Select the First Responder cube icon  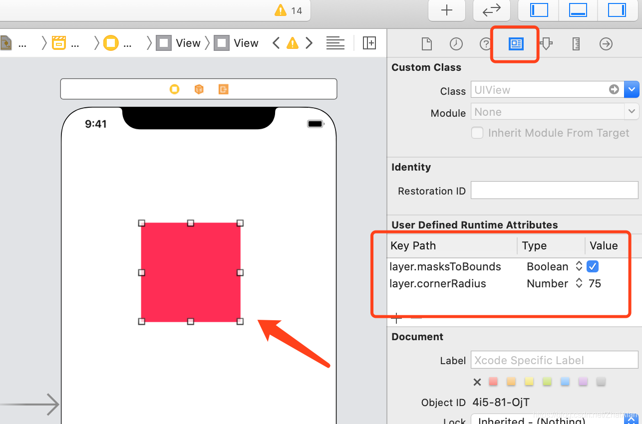[199, 89]
